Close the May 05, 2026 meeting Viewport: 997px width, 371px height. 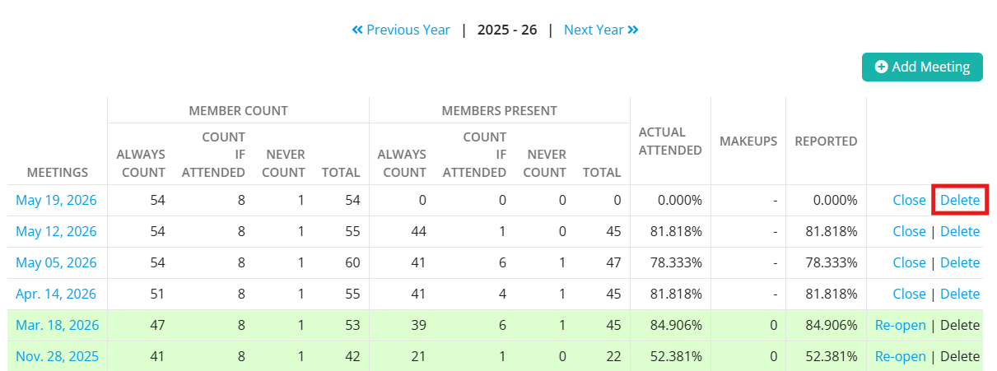909,262
